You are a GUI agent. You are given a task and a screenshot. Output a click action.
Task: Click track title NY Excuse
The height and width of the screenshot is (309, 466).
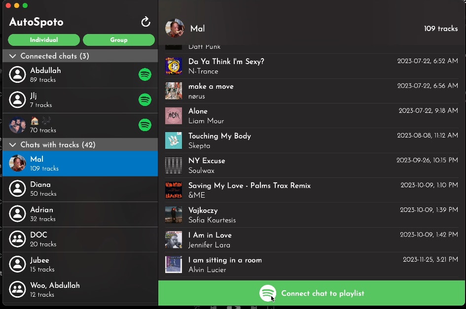pyautogui.click(x=207, y=161)
